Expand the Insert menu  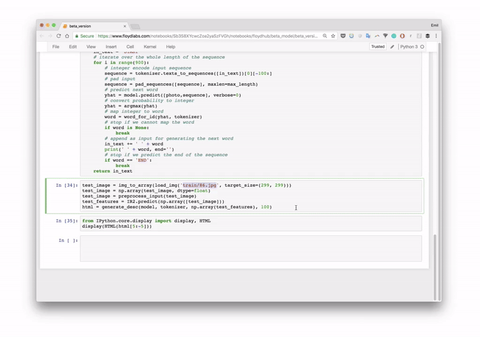pyautogui.click(x=111, y=47)
